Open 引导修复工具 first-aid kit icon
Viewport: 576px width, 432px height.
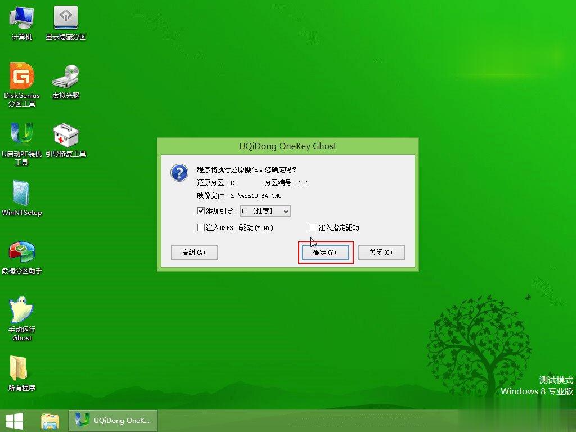coord(66,140)
